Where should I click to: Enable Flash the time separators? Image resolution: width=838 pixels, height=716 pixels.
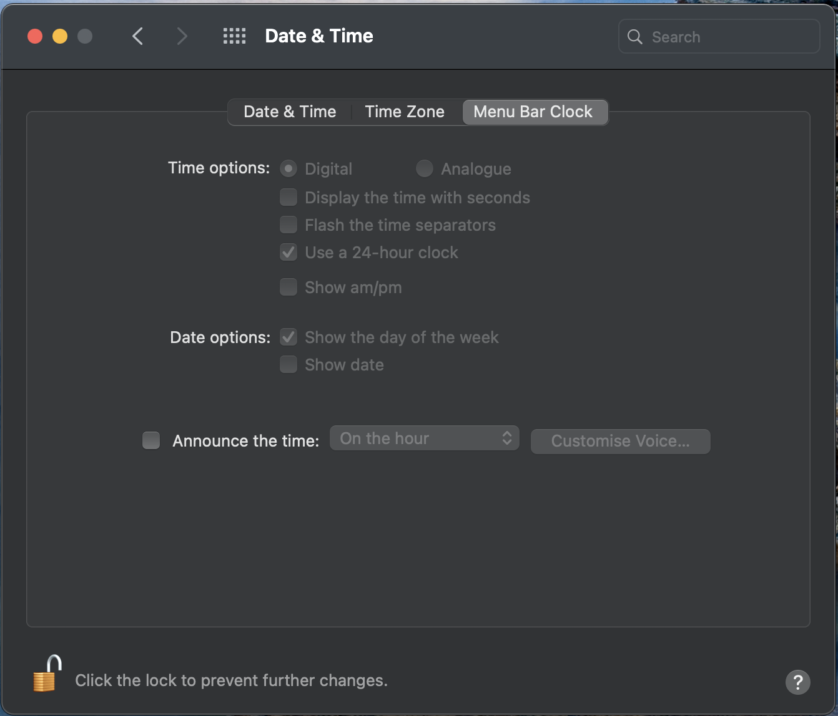click(288, 225)
